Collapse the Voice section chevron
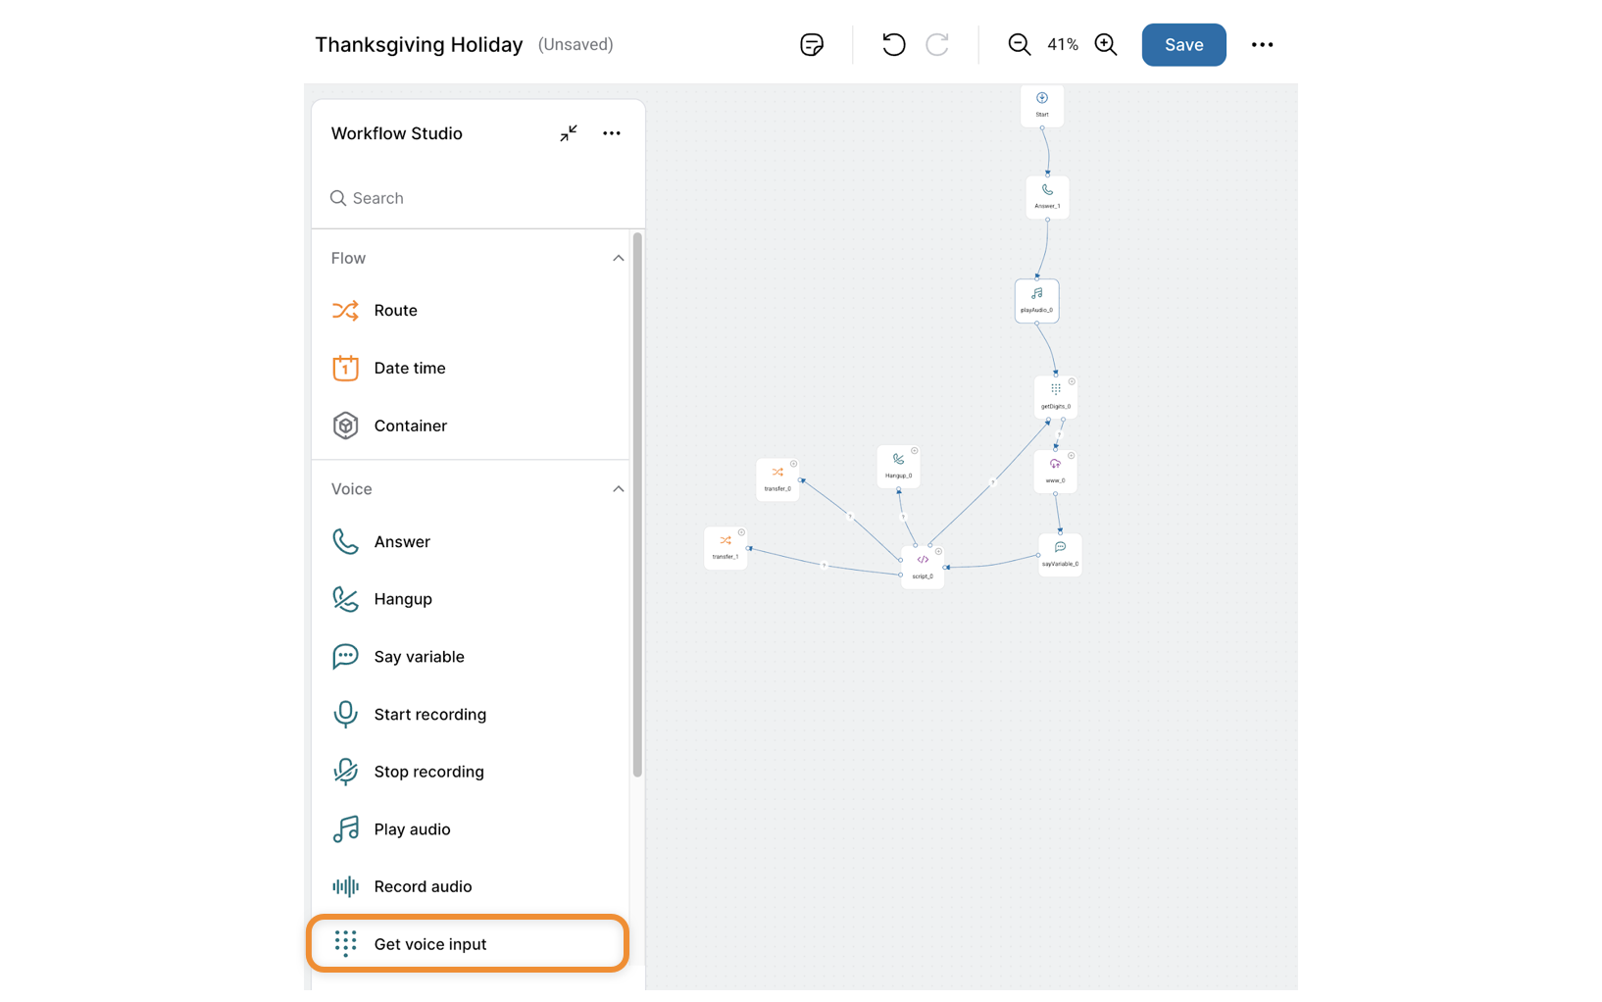This screenshot has width=1602, height=1002. tap(618, 489)
